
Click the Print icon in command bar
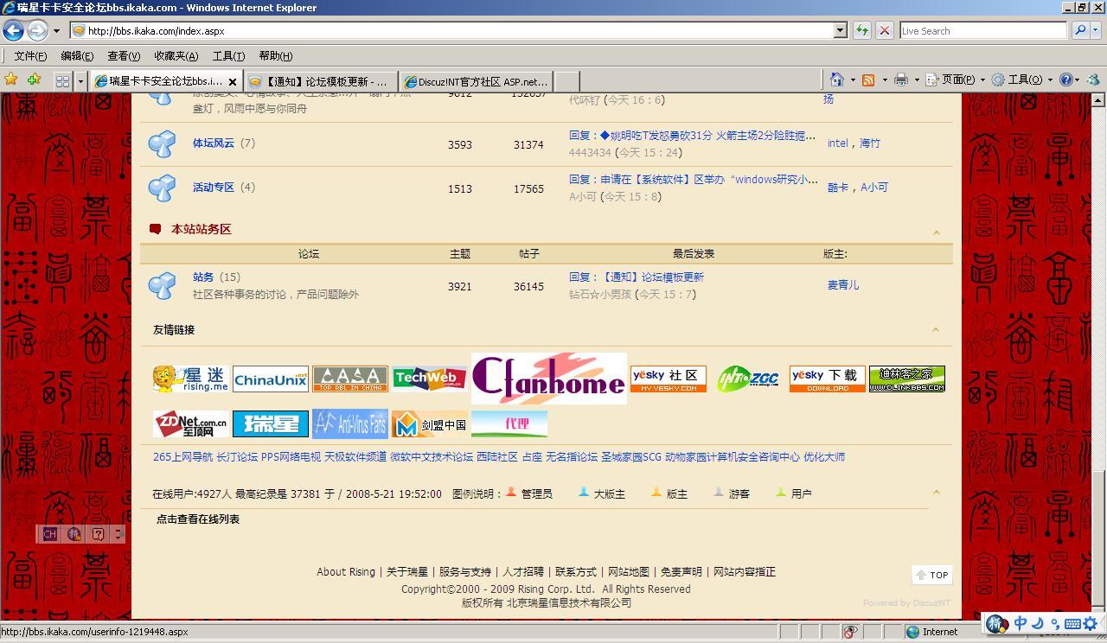(900, 80)
